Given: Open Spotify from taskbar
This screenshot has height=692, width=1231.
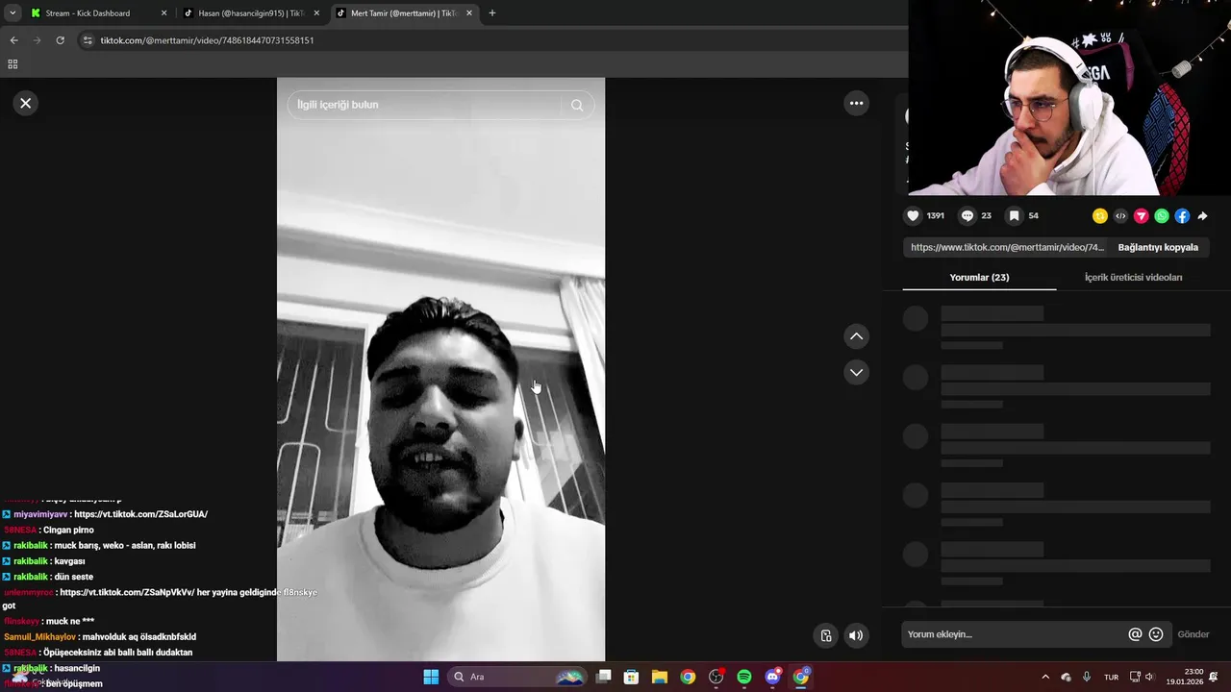Looking at the screenshot, I should (743, 677).
